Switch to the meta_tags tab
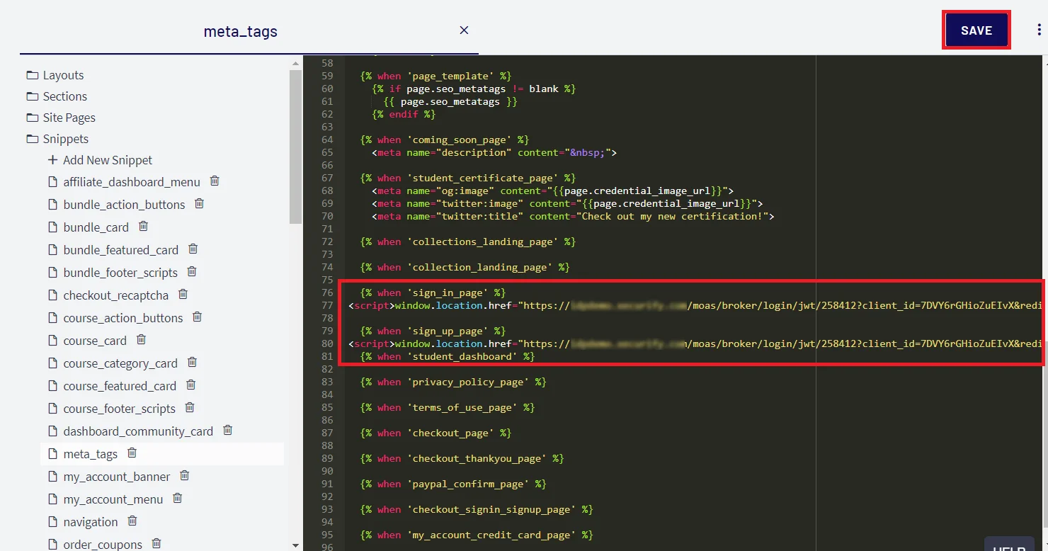Image resolution: width=1048 pixels, height=551 pixels. click(x=240, y=30)
